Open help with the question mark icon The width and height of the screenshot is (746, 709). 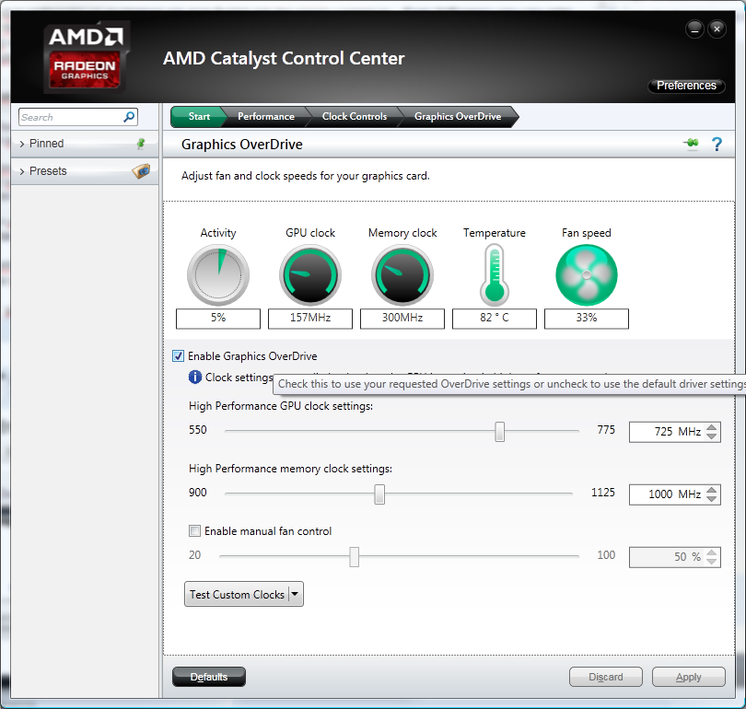(x=717, y=144)
